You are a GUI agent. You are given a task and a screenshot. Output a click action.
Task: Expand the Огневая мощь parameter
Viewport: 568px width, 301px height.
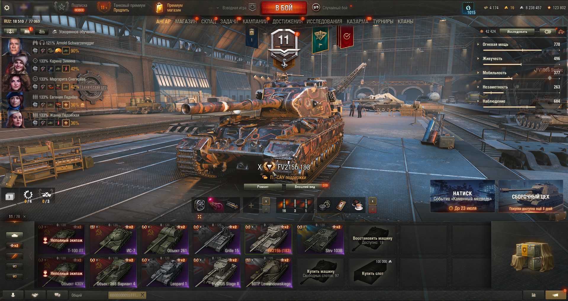pos(495,44)
